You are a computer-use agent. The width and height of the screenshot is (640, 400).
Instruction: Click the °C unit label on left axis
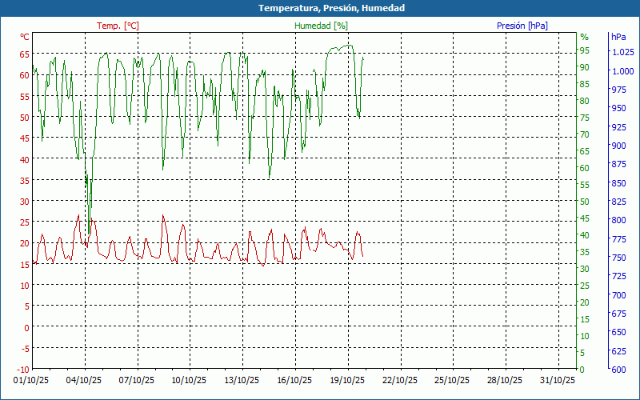(25, 37)
